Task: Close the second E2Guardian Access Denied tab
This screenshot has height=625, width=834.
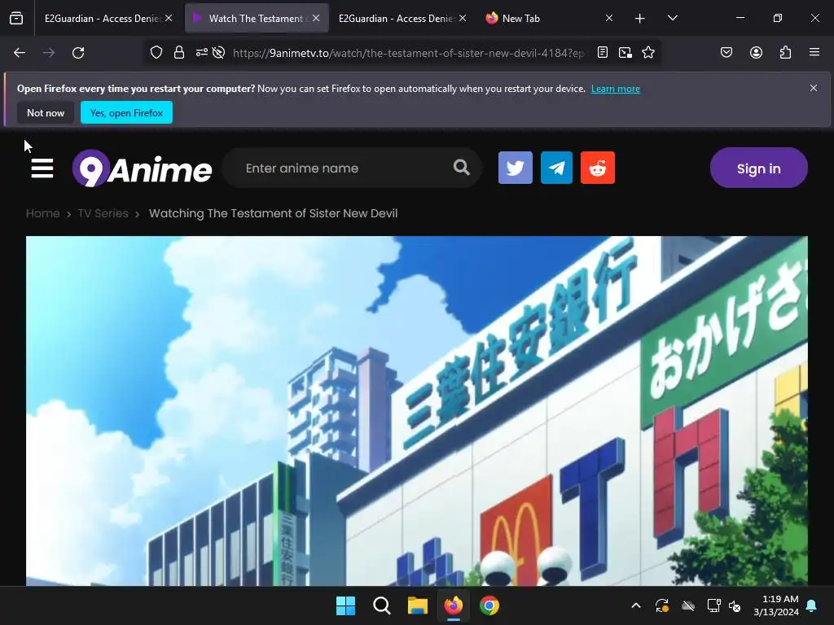Action: [463, 18]
